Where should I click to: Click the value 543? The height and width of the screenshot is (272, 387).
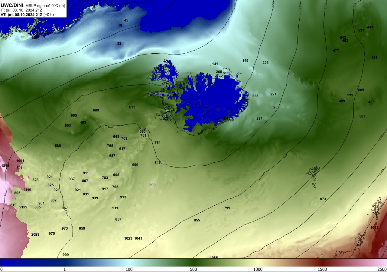click(x=343, y=38)
